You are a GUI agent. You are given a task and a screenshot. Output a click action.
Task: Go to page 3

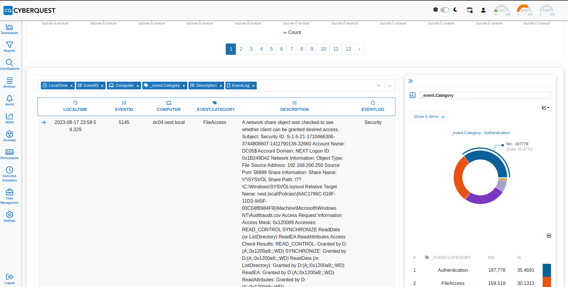pyautogui.click(x=251, y=49)
